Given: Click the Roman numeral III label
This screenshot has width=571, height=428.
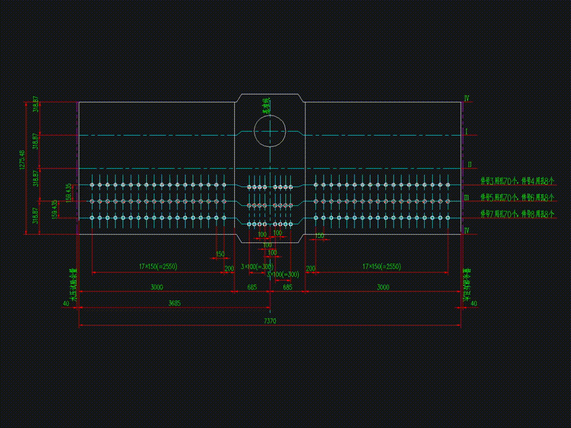Looking at the screenshot, I should [x=468, y=197].
